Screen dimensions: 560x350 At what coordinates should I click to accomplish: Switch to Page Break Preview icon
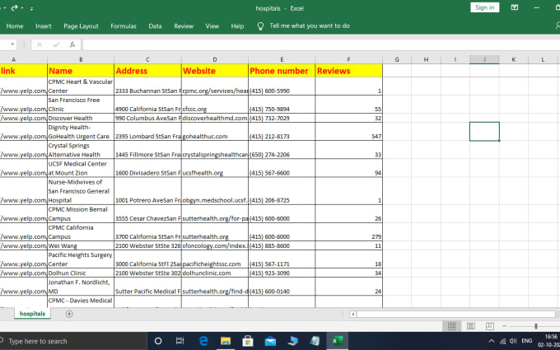(x=490, y=326)
